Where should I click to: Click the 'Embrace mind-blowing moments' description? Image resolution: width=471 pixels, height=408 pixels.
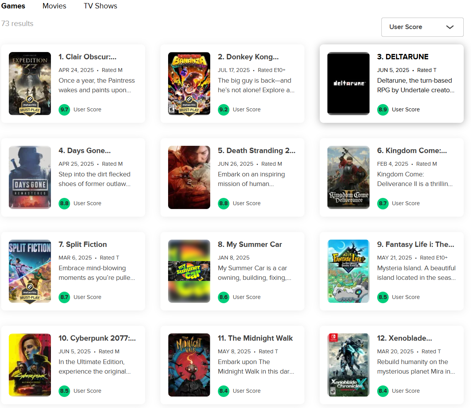pyautogui.click(x=96, y=273)
